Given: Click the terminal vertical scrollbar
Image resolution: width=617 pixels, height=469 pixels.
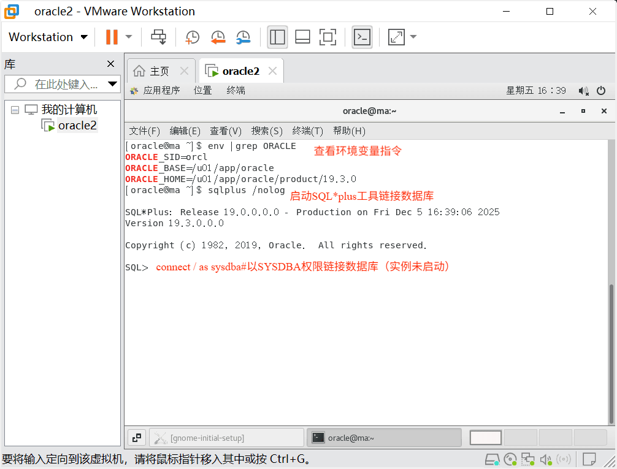Looking at the screenshot, I should click(x=611, y=353).
